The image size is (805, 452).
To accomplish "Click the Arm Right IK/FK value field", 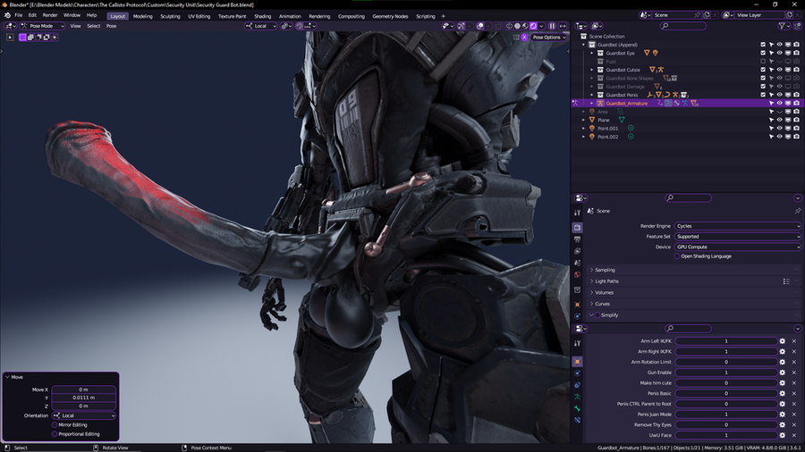I will coord(726,352).
